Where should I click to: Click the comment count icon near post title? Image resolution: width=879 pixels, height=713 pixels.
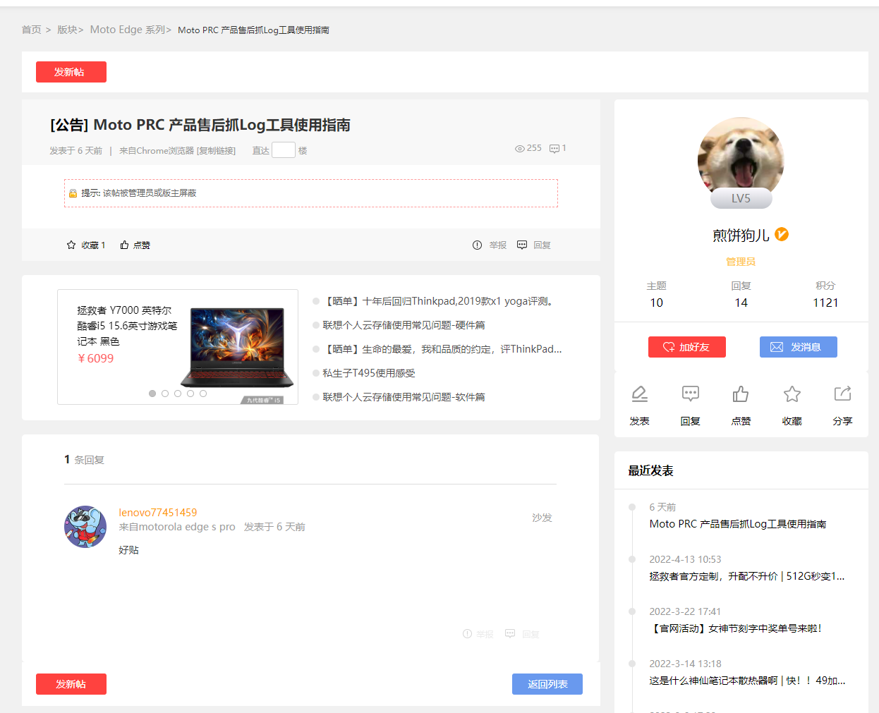tap(554, 148)
